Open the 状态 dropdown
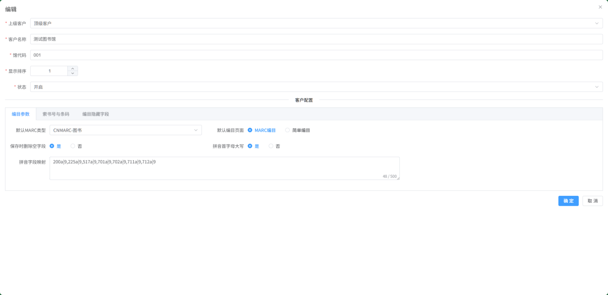Viewport: 608px width, 295px height. pos(317,87)
